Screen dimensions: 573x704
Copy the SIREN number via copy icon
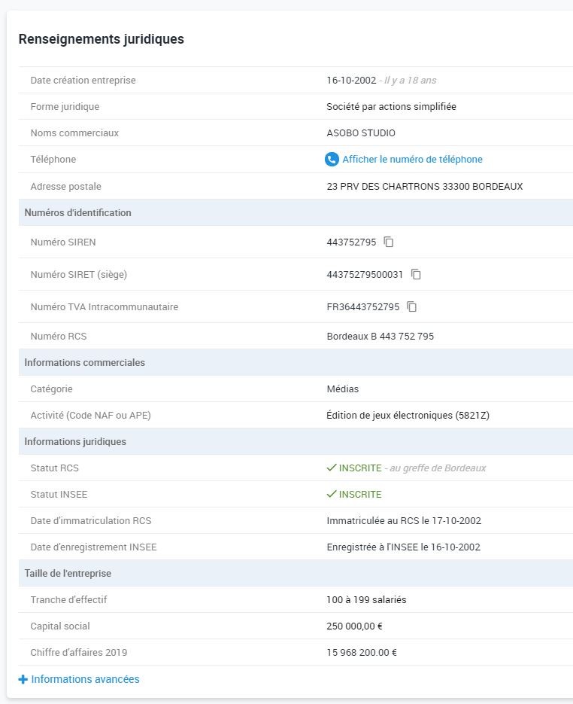pos(389,242)
